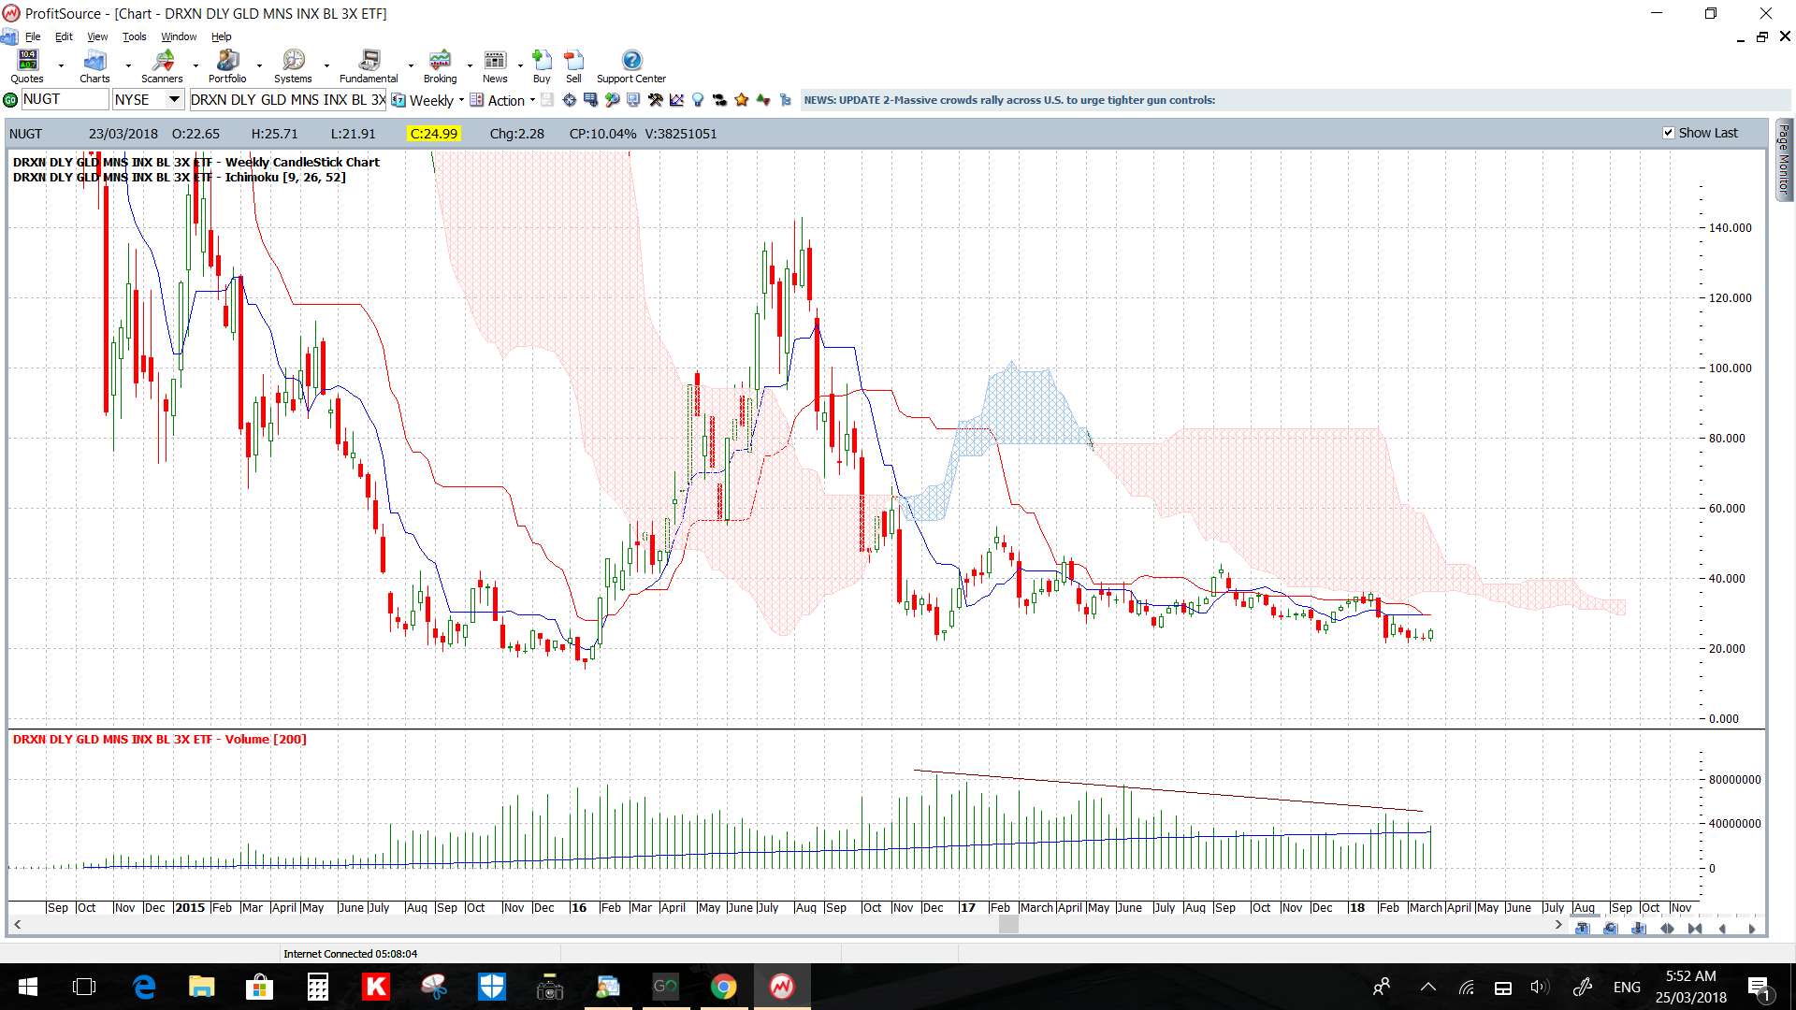The height and width of the screenshot is (1010, 1796).
Task: Expand the Scanners dropdown arrow
Action: click(x=196, y=66)
